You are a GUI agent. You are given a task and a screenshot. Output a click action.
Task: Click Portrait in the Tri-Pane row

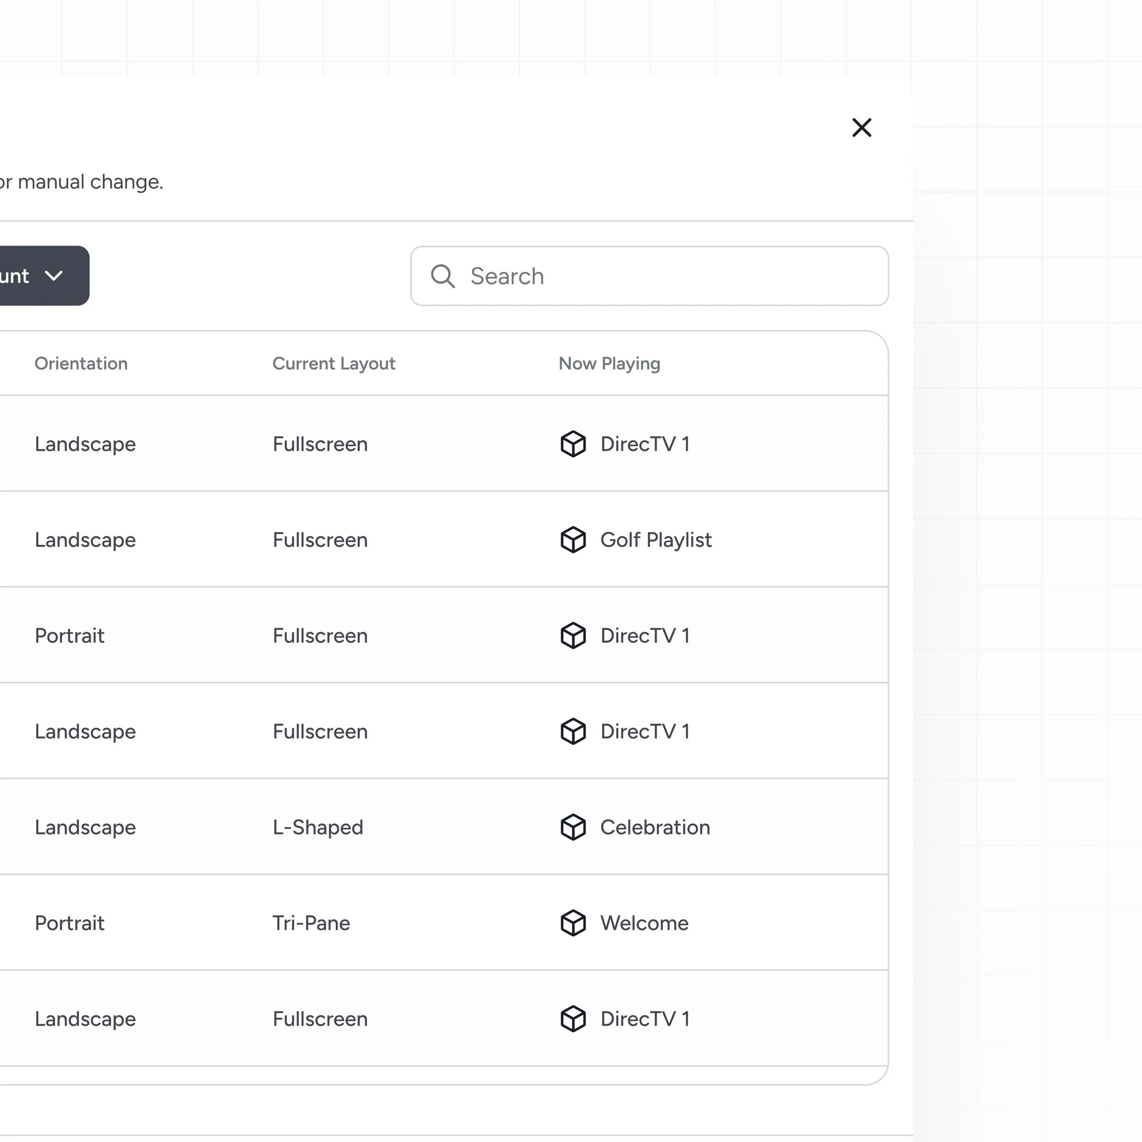click(x=69, y=923)
